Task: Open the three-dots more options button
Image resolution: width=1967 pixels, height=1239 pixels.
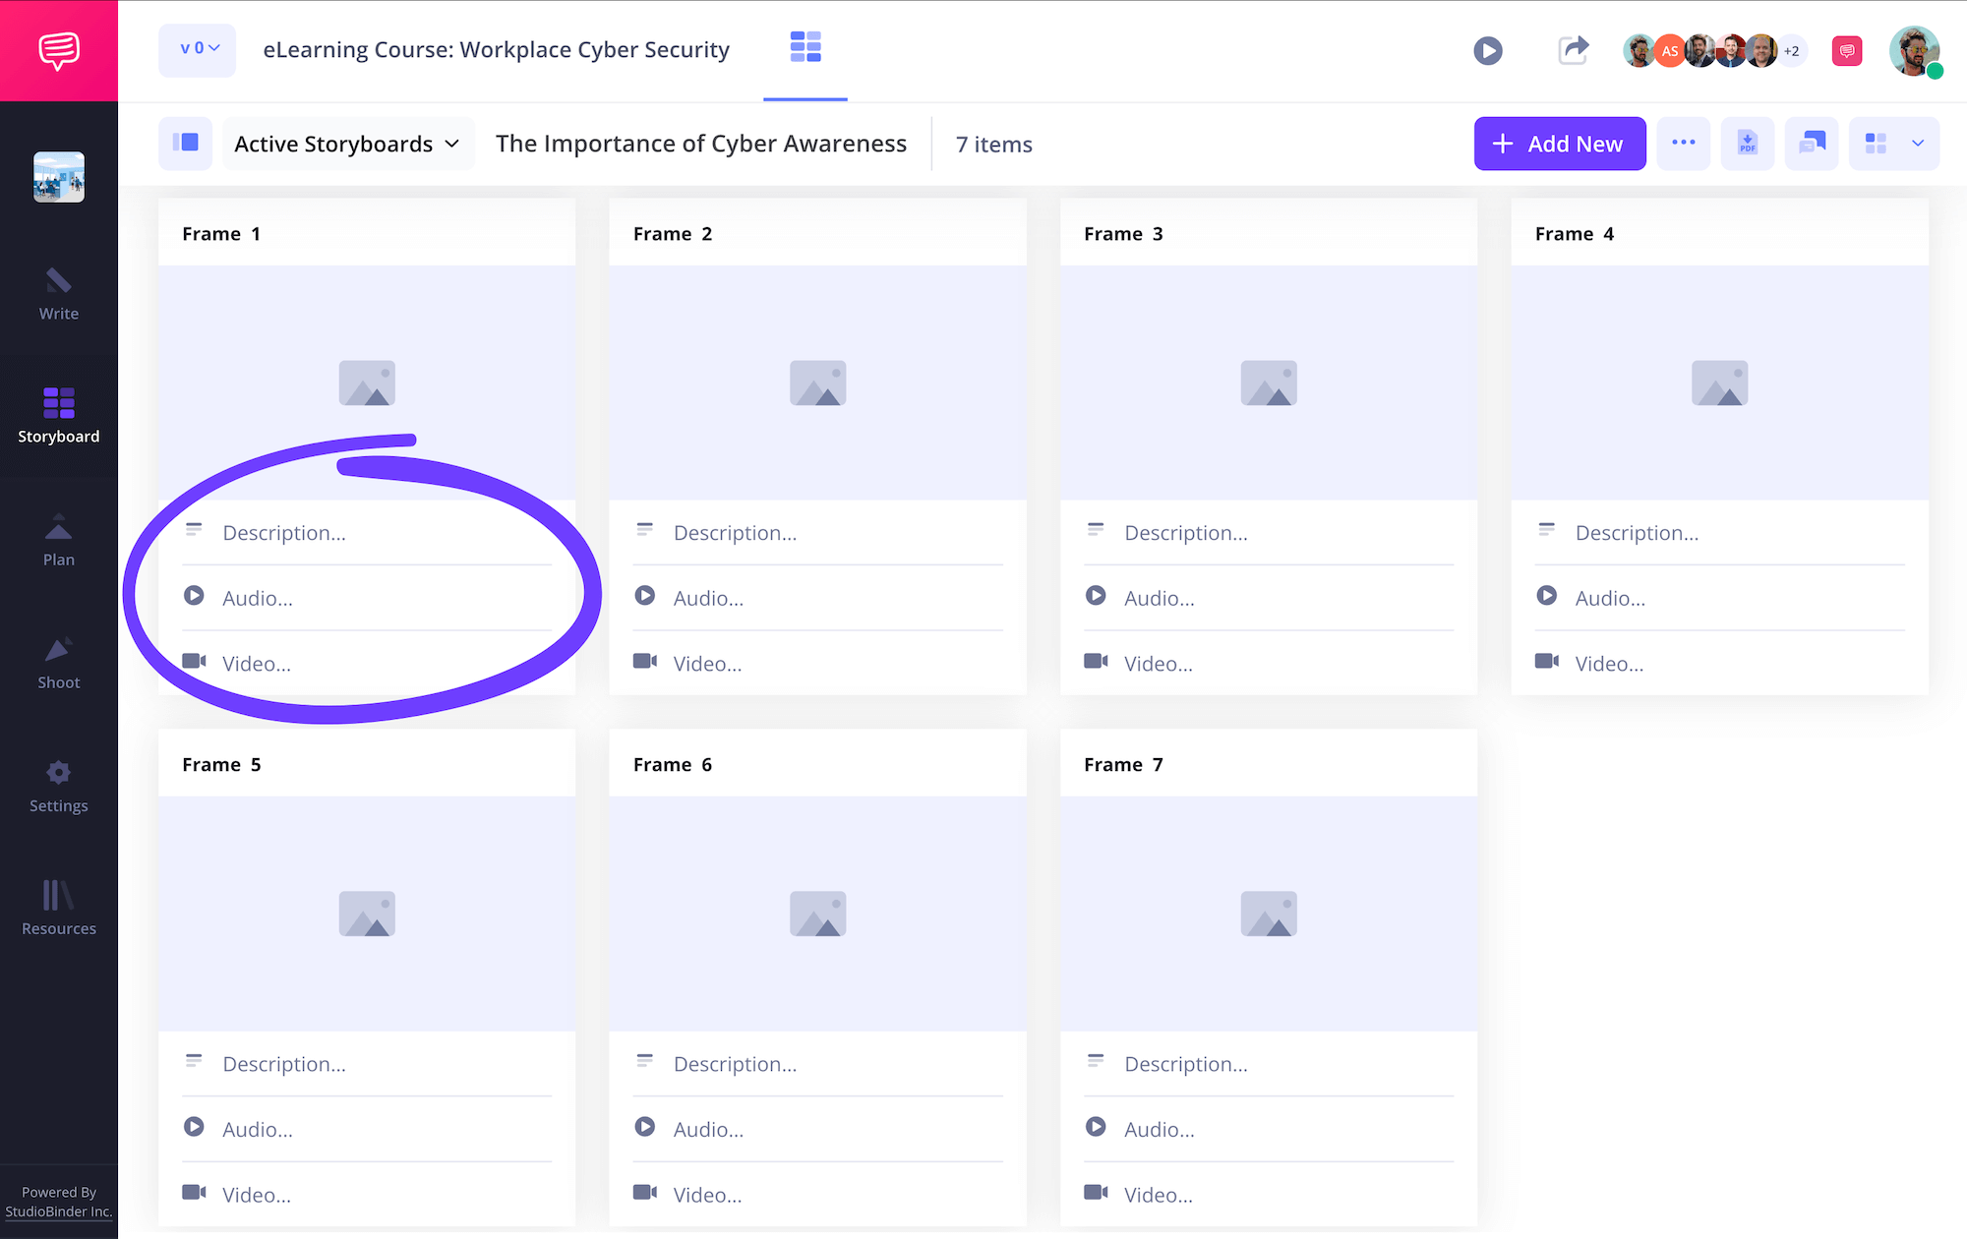Action: 1683,144
